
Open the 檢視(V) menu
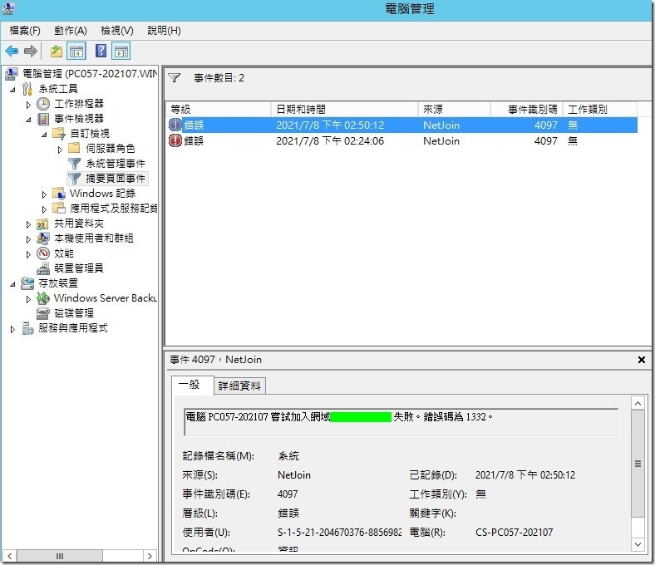click(117, 31)
